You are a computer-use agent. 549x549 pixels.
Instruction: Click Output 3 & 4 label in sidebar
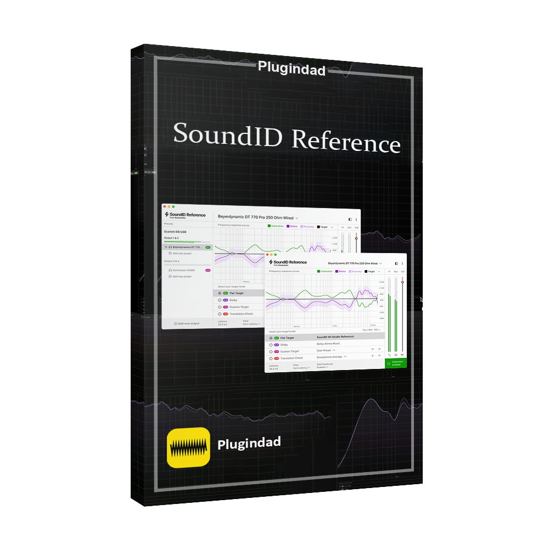coord(171,261)
